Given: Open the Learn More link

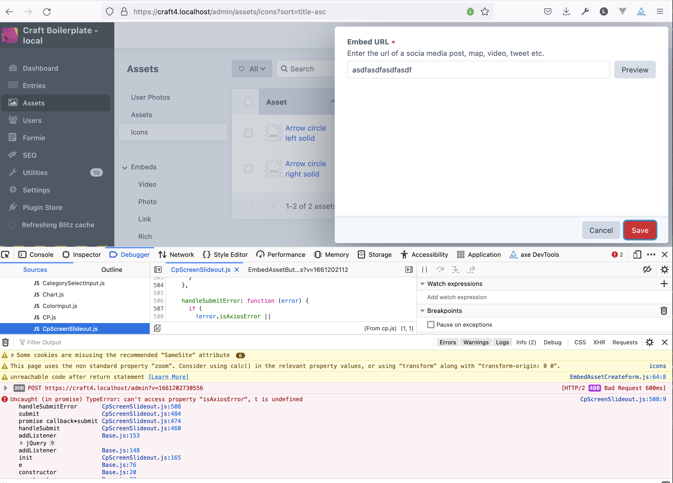Looking at the screenshot, I should point(169,377).
